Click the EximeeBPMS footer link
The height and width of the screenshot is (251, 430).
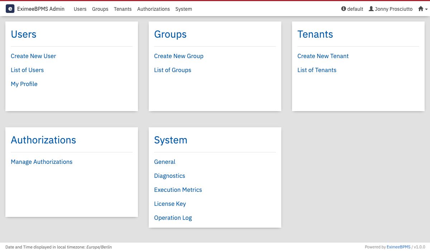(398, 247)
